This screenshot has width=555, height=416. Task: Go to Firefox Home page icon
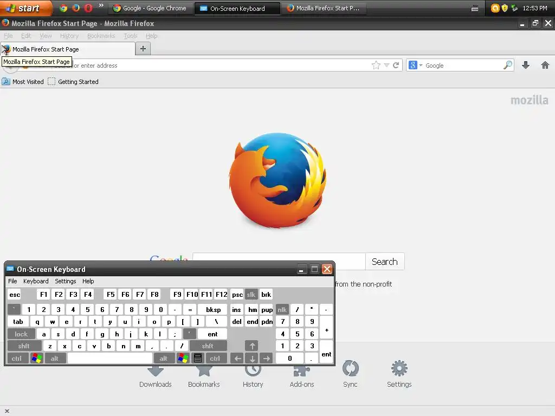point(545,65)
